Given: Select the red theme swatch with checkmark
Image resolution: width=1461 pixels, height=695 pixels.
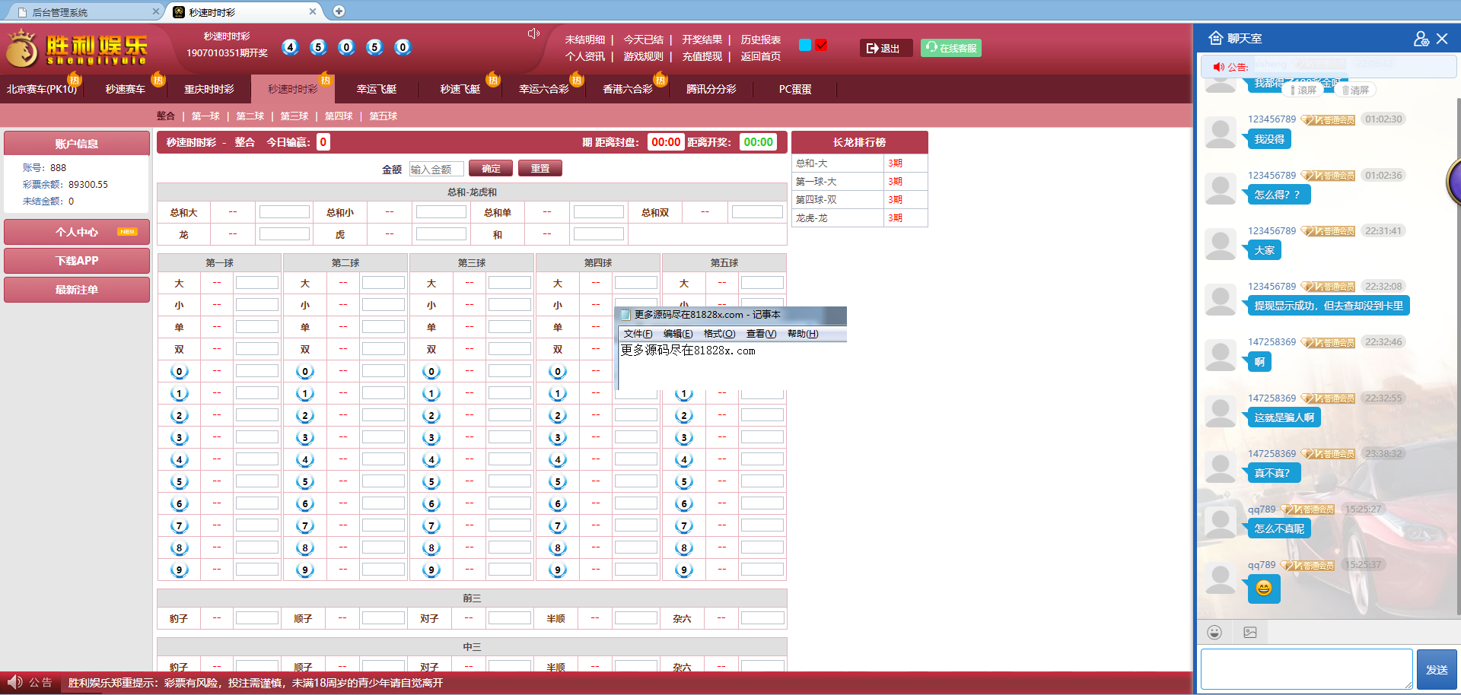Looking at the screenshot, I should pos(821,45).
